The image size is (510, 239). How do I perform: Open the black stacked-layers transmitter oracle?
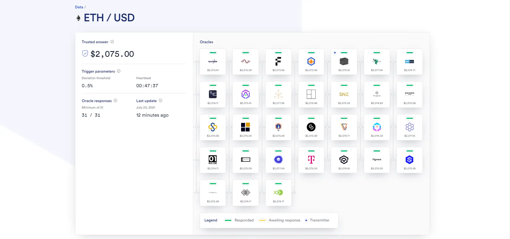click(344, 62)
